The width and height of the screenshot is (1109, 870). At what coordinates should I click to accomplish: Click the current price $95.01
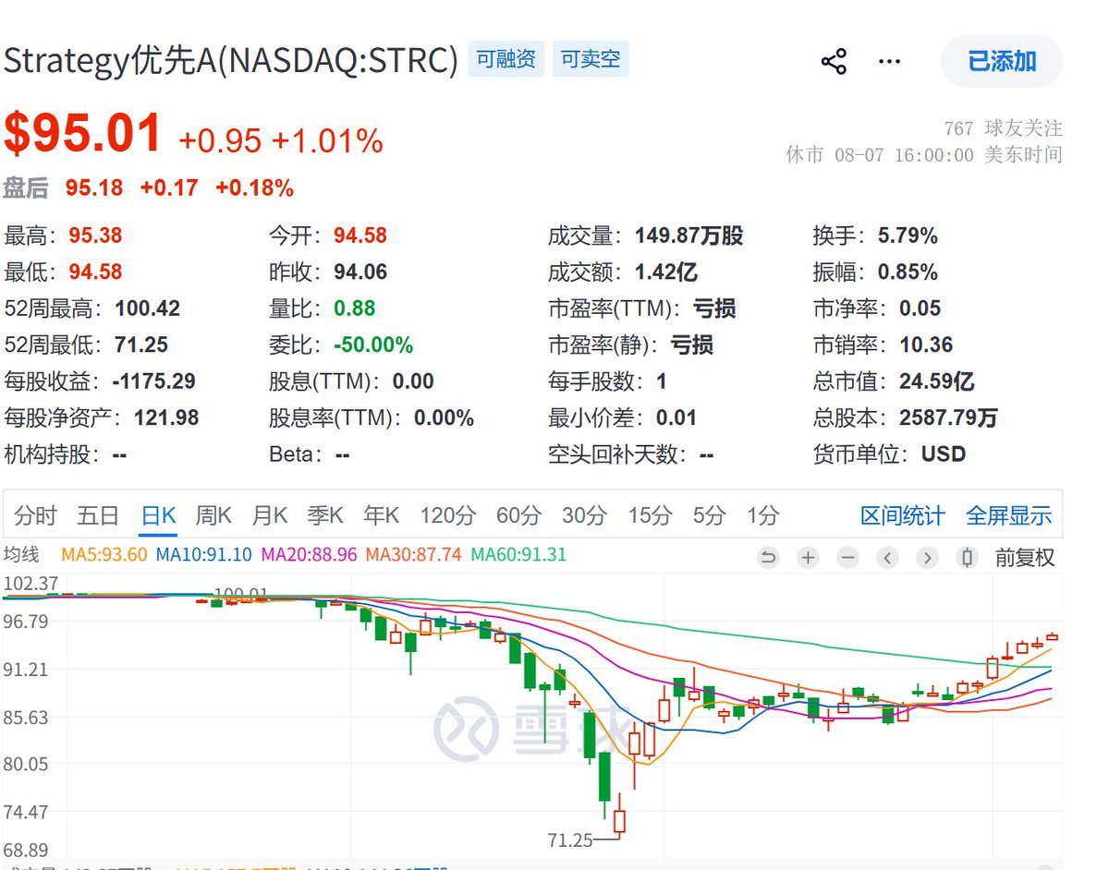83,133
